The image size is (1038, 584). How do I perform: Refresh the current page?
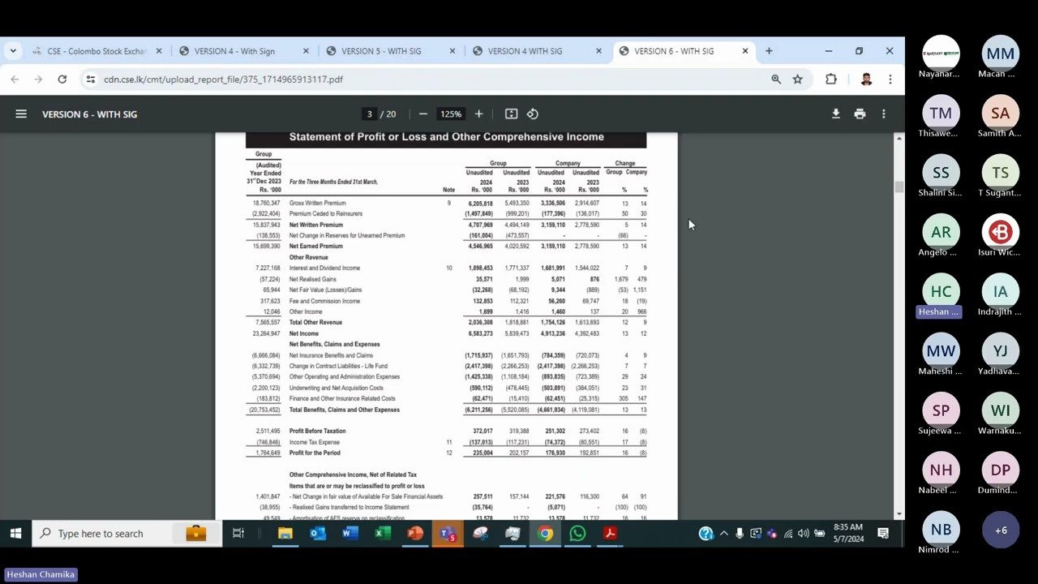[x=62, y=79]
